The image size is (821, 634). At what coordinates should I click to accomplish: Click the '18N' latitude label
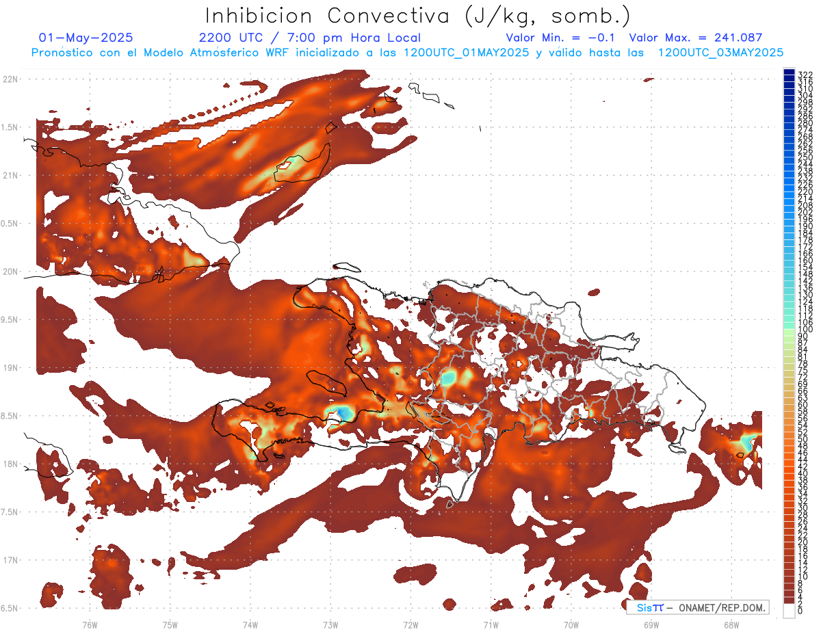10,464
